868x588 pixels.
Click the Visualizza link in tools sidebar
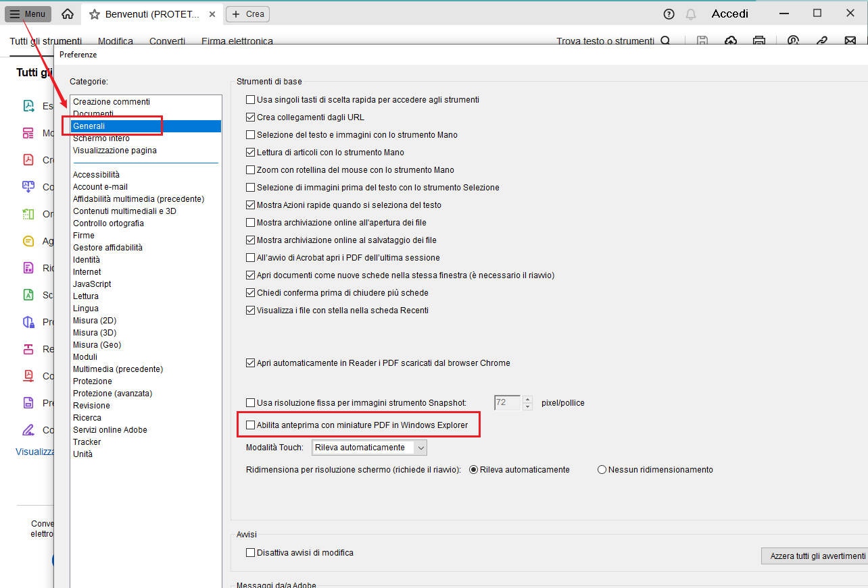(34, 452)
